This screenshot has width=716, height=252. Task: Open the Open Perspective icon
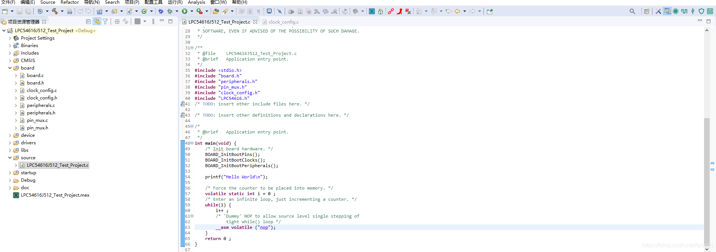[647, 11]
